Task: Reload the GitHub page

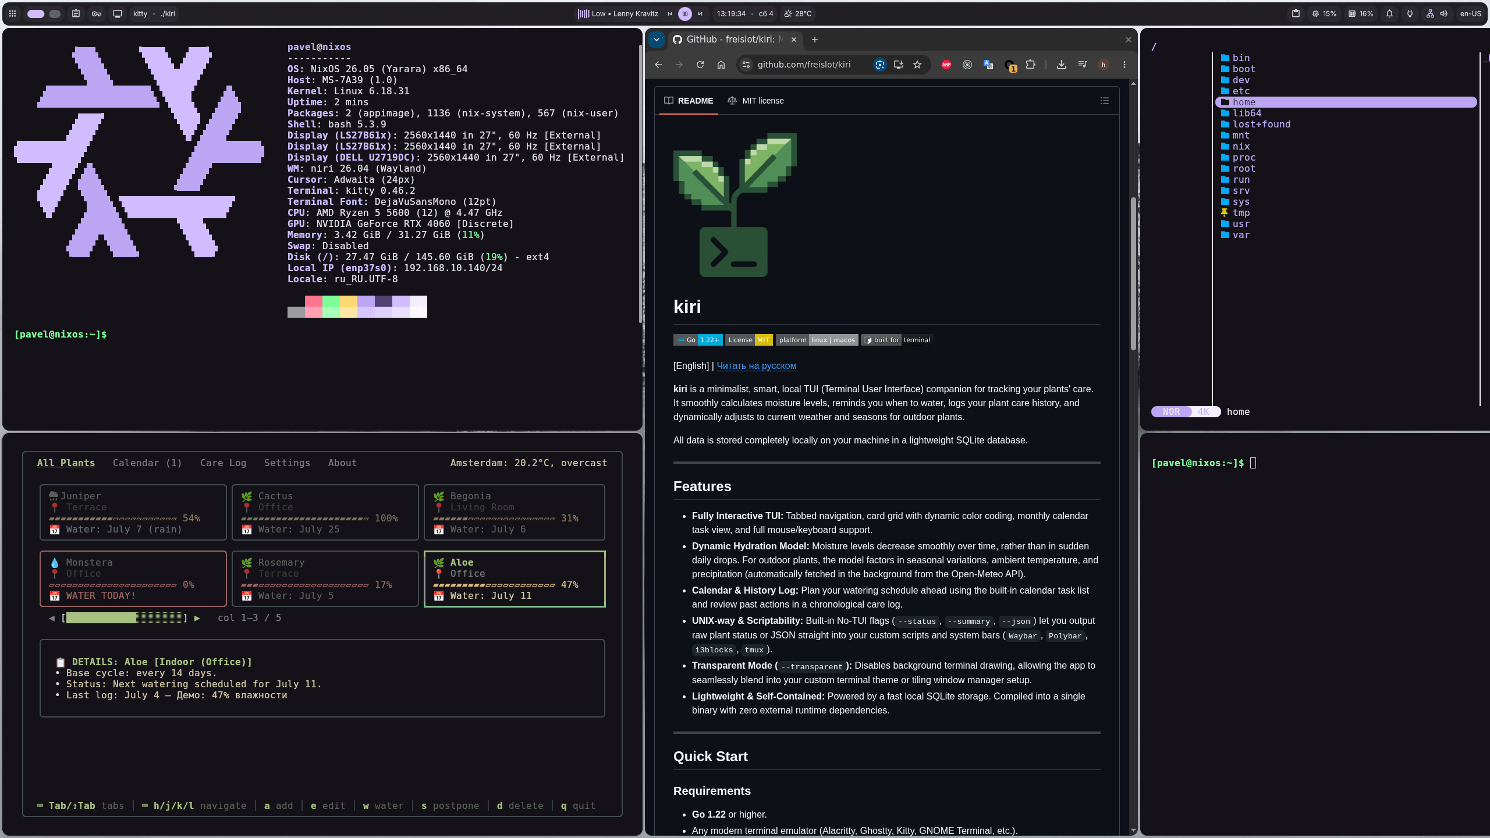Action: click(700, 65)
